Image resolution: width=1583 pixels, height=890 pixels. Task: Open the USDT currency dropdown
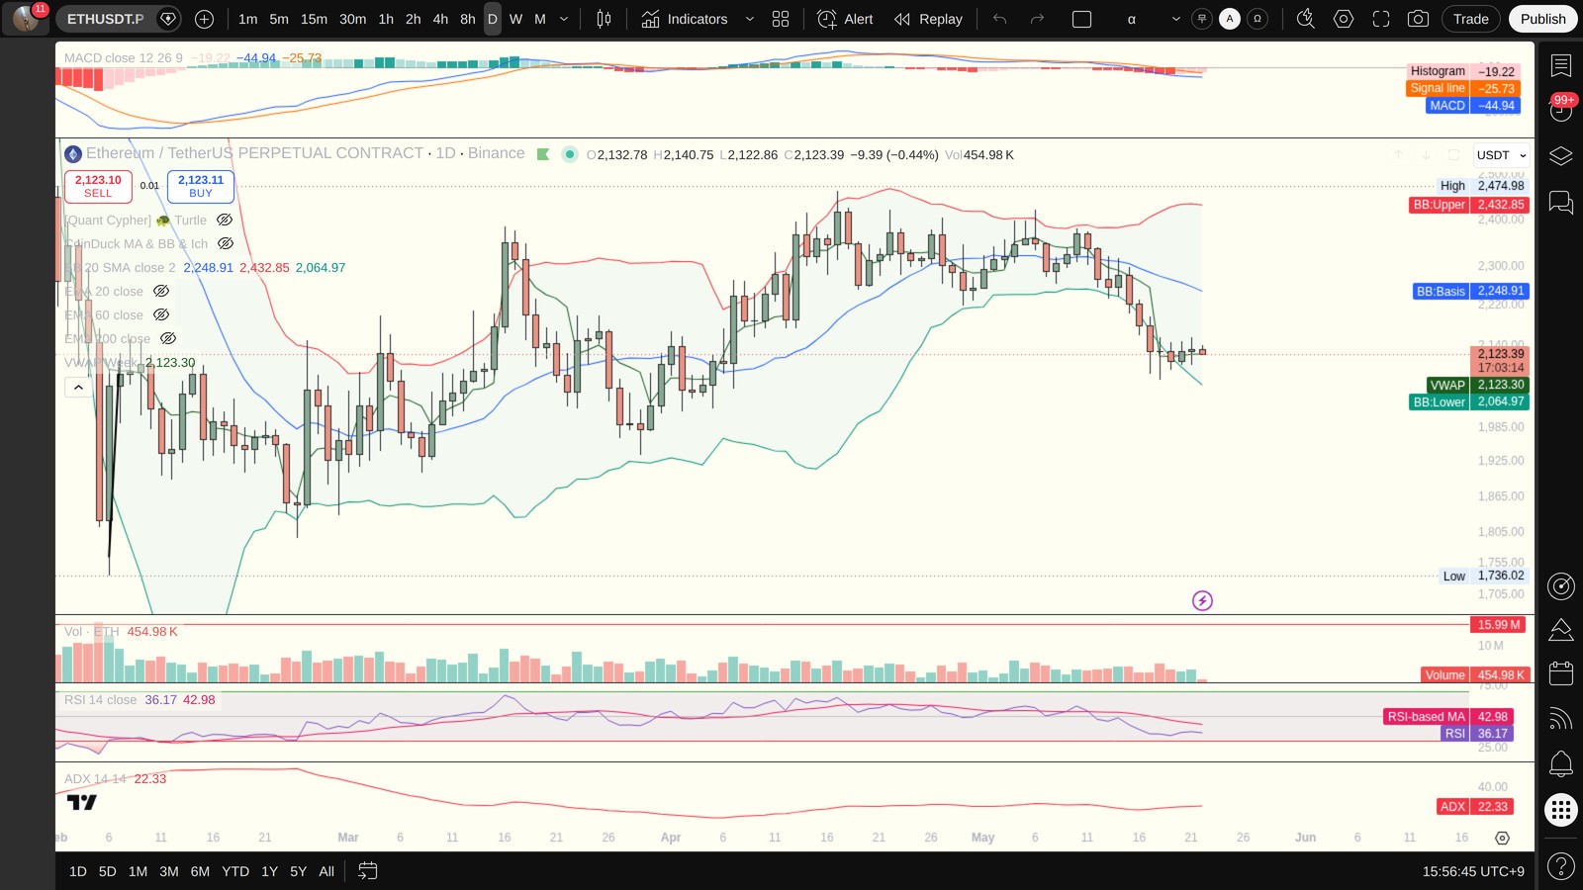coord(1501,155)
